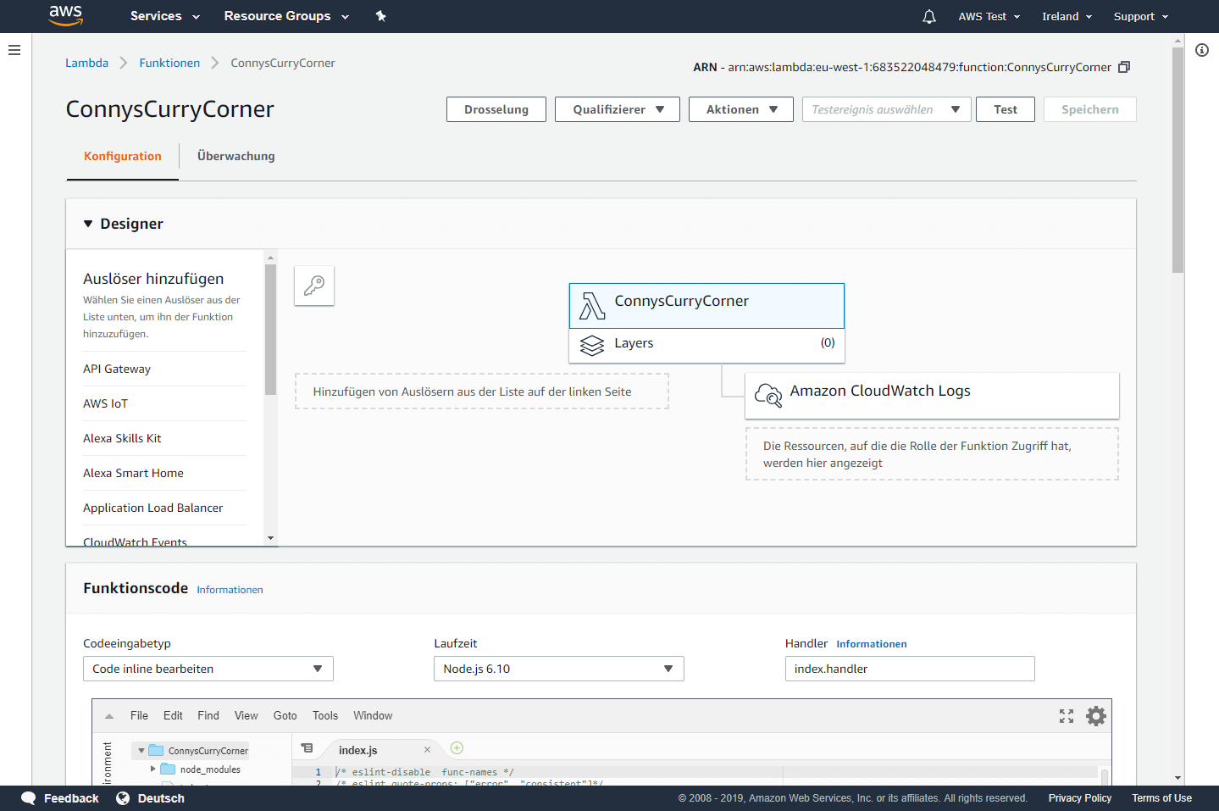
Task: Open the Ireland region selector
Action: coord(1067,16)
